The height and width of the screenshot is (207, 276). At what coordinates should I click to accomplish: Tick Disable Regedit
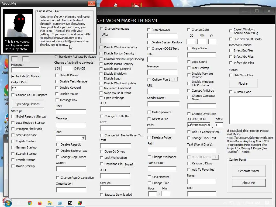pyautogui.click(x=58, y=144)
